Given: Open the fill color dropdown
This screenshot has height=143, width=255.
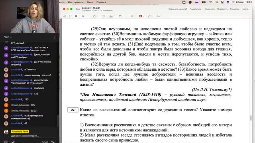Looking at the screenshot, I should point(150,16).
